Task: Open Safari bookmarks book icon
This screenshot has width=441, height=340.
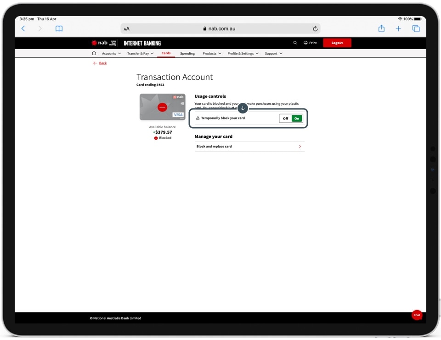Action: [59, 28]
